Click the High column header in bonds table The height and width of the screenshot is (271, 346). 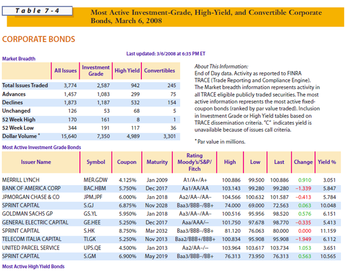230,162
